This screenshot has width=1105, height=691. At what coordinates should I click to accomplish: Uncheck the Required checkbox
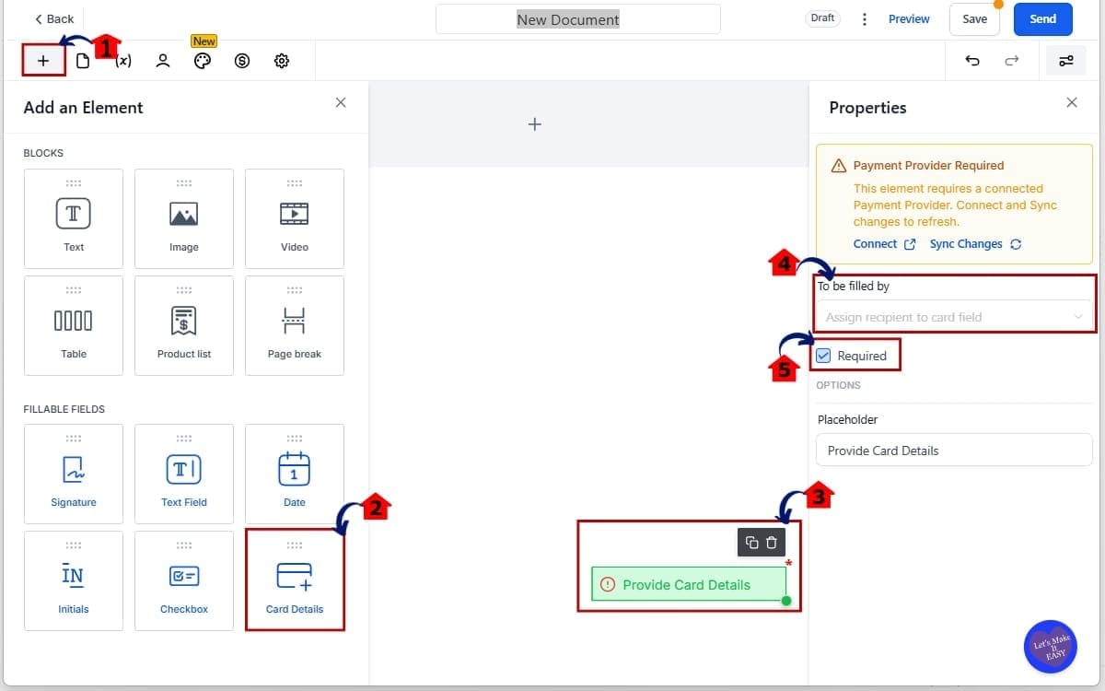824,356
